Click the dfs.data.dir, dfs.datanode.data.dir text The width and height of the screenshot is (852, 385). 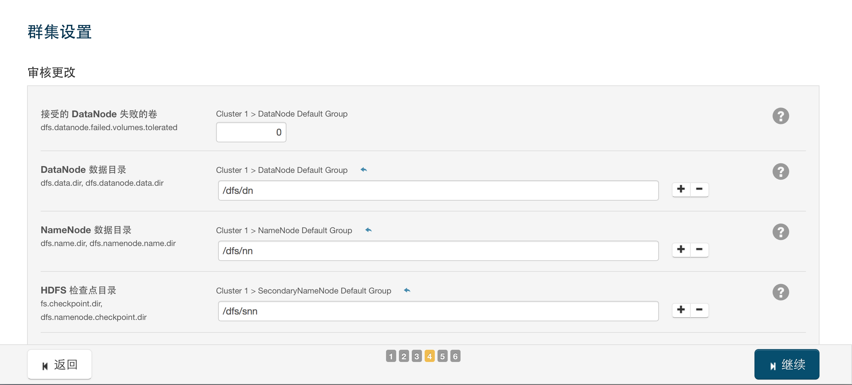[x=102, y=183]
